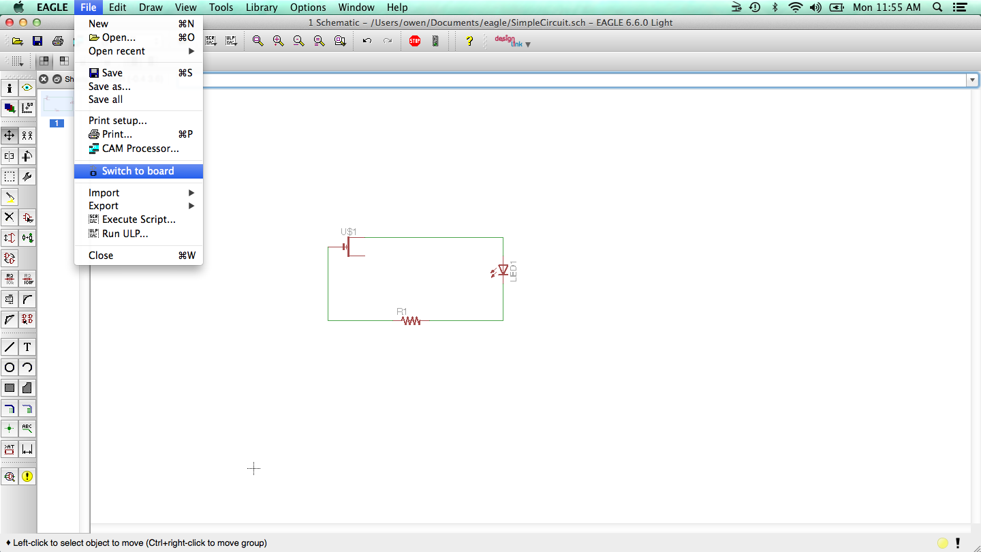Viewport: 981px width, 552px height.
Task: Select the Arc drawing tool
Action: click(x=27, y=367)
